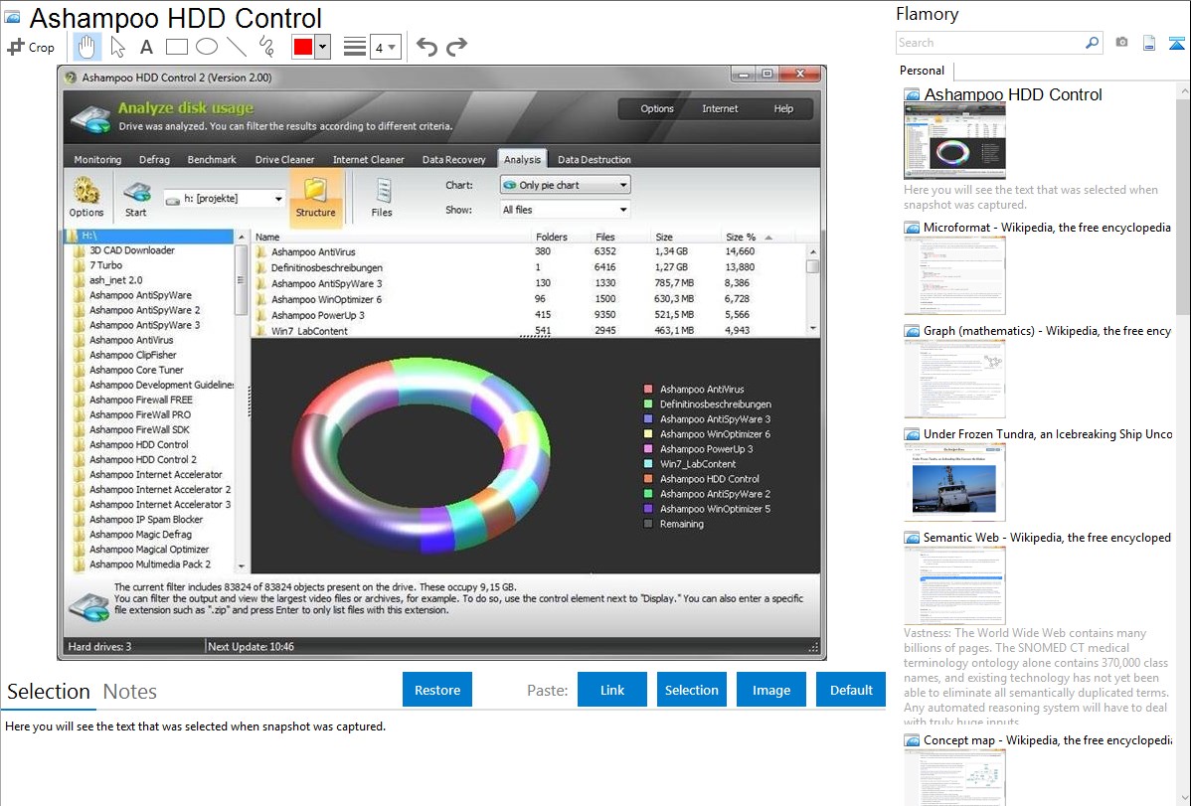The height and width of the screenshot is (806, 1191).
Task: Click the Selection paste button
Action: (692, 690)
